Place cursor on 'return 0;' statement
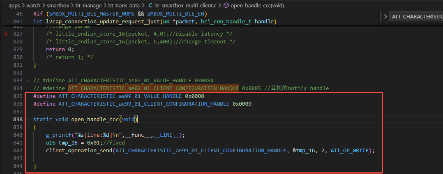 60,49
